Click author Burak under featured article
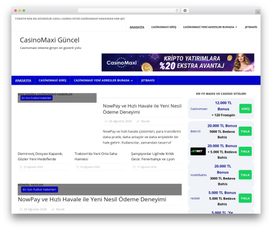This screenshot has height=230, width=272. pos(145,121)
